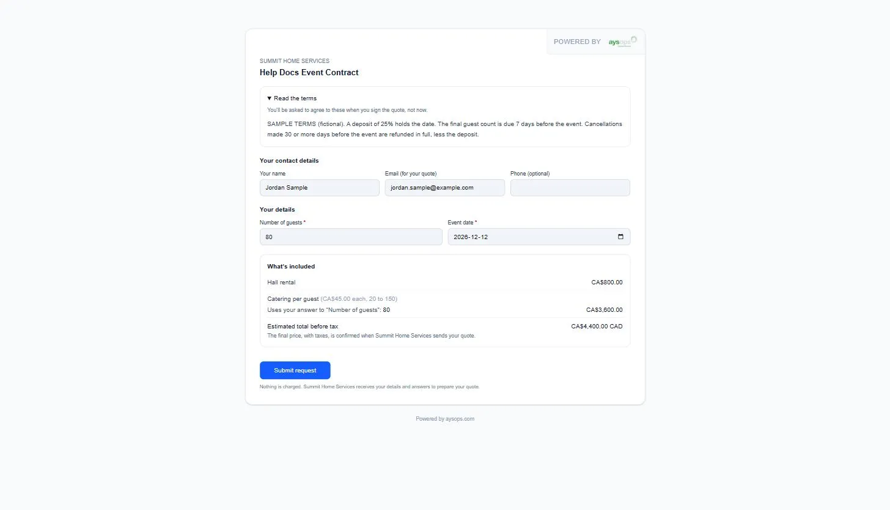
Task: Click the CA$4,400.00 CAD total
Action: click(x=597, y=327)
